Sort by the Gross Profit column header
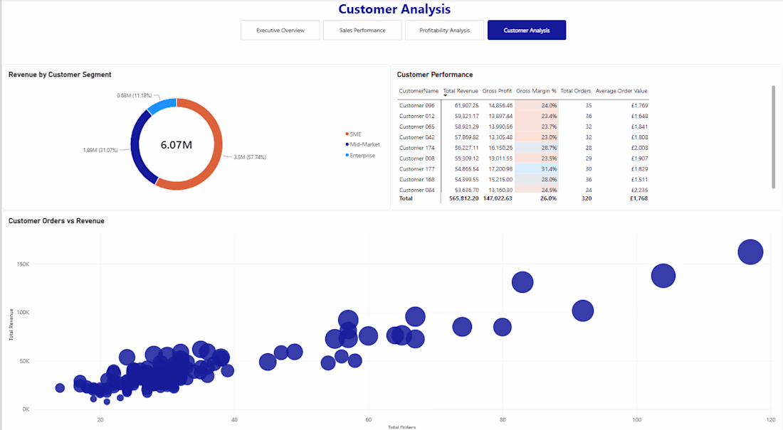This screenshot has height=430, width=783. coord(497,91)
